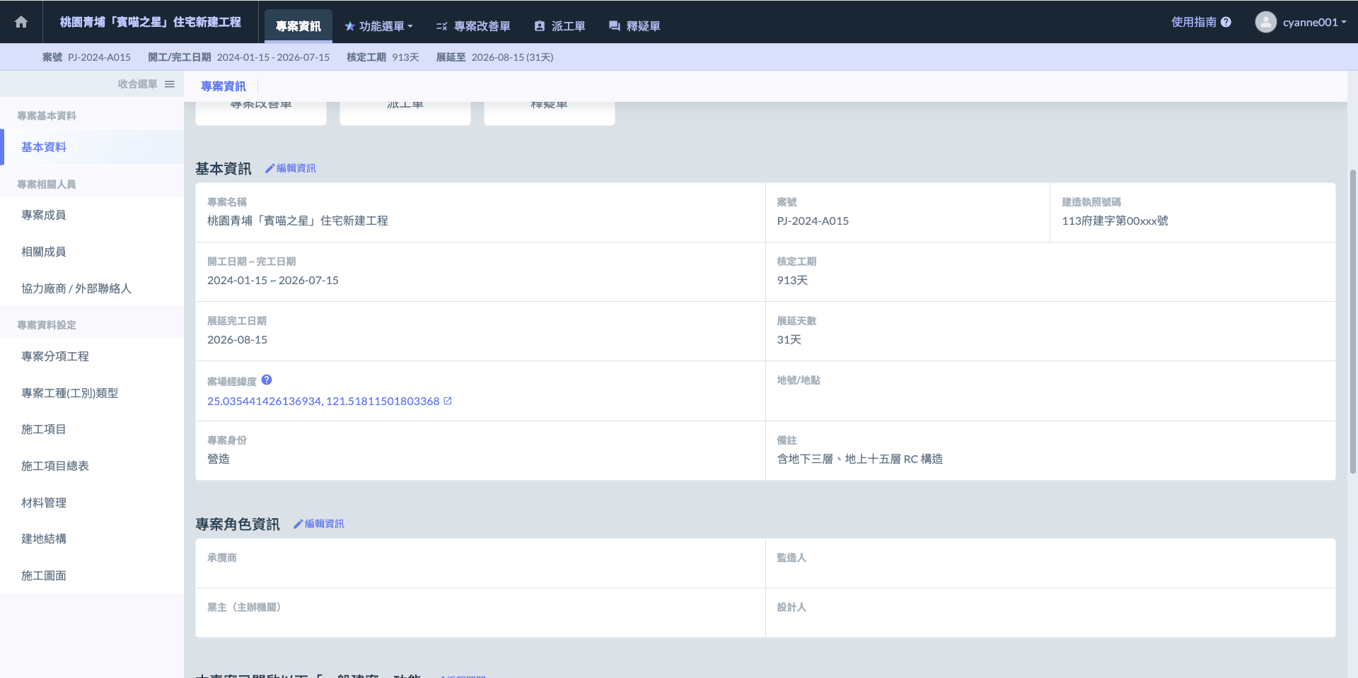Switch to the 專案資訊 top tab
1358x678 pixels.
(298, 26)
